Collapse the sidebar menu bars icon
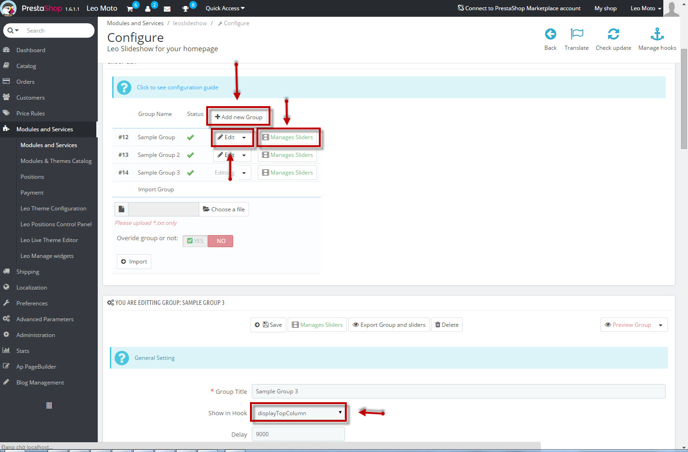The height and width of the screenshot is (452, 688). (49, 405)
